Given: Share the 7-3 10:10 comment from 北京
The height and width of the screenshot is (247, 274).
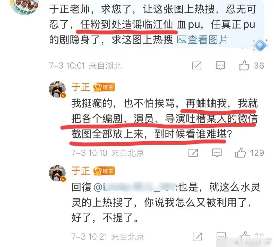Looking at the screenshot, I should pyautogui.click(x=193, y=153).
